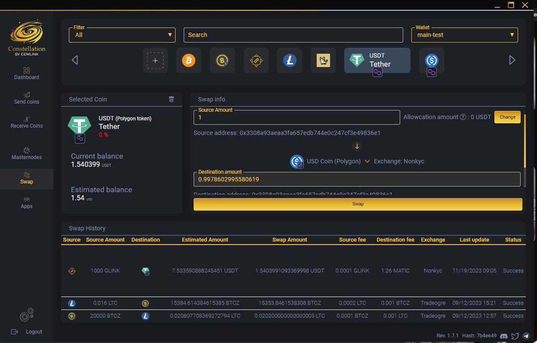Click the 0.016 LTC amount cell
Screen dimensions: 537x343
pyautogui.click(x=105, y=303)
